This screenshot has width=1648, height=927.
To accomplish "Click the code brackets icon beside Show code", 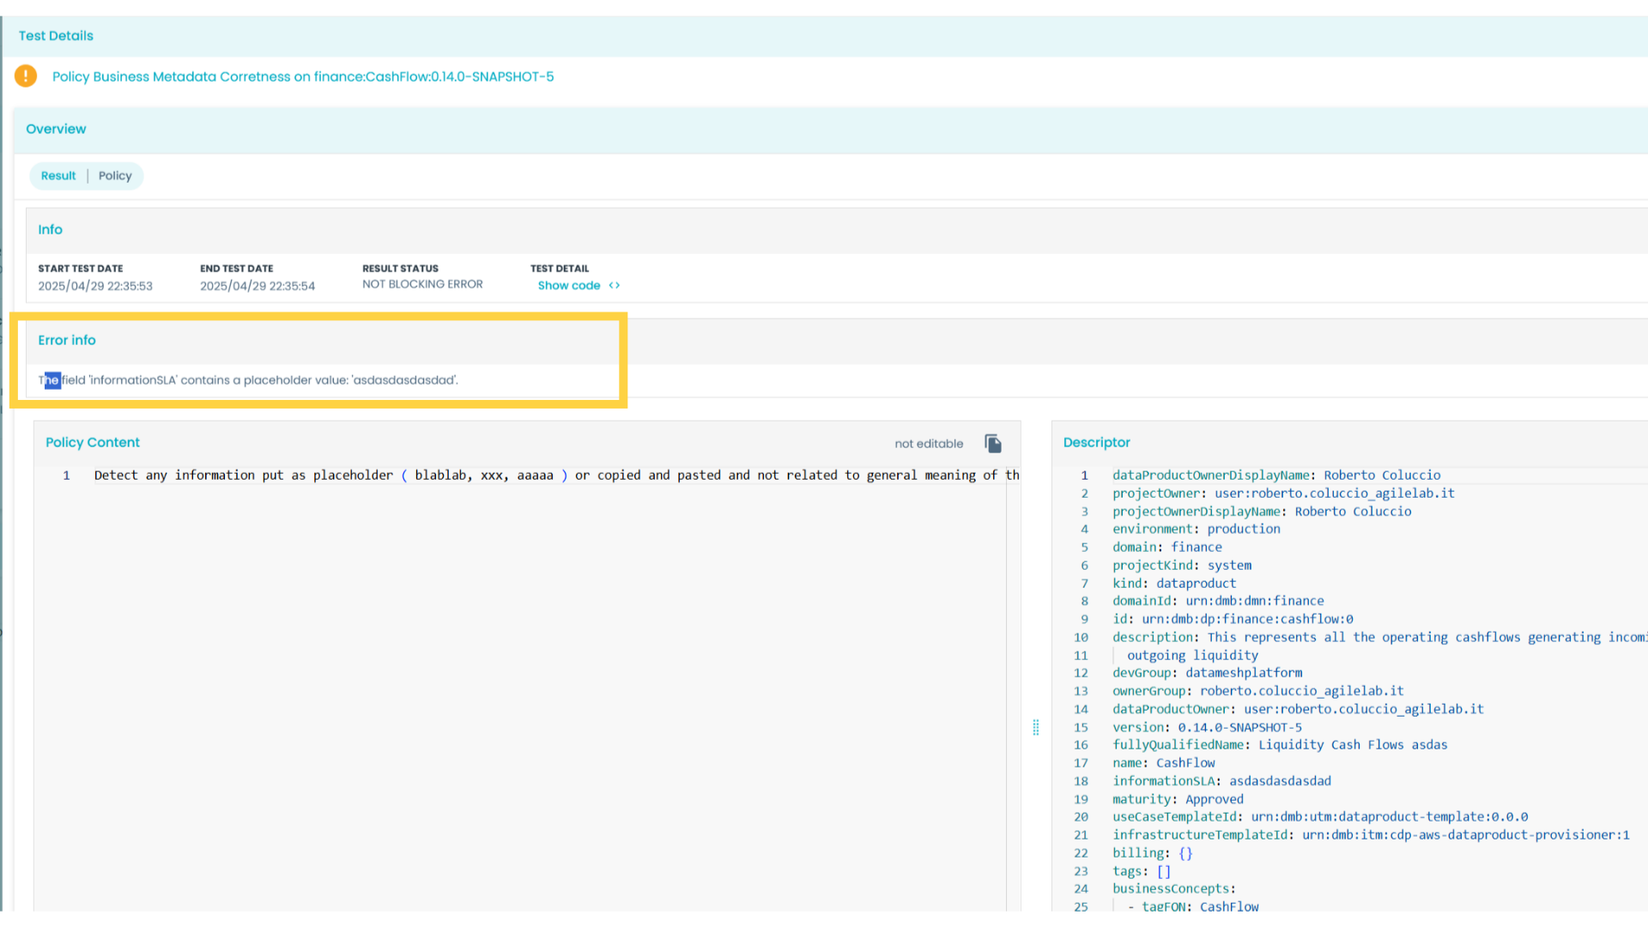I will coord(615,286).
